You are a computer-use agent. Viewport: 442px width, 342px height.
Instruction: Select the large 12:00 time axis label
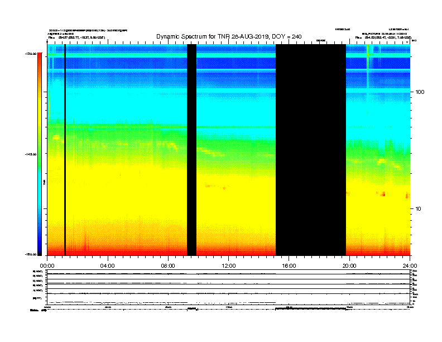[229, 266]
